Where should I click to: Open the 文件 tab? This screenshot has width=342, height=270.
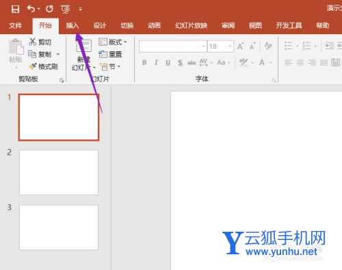tap(16, 25)
